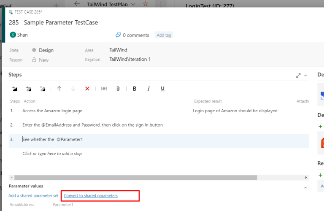Move the selected step up
The image size is (324, 211).
(59, 89)
